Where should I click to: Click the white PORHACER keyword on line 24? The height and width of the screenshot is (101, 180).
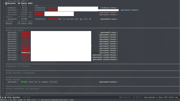26,53
